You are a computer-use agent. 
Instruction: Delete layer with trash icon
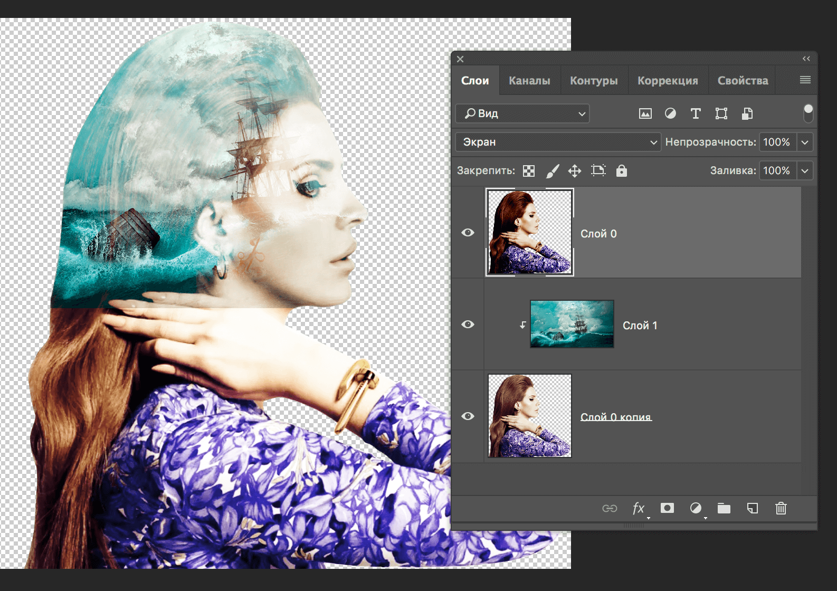click(x=781, y=508)
